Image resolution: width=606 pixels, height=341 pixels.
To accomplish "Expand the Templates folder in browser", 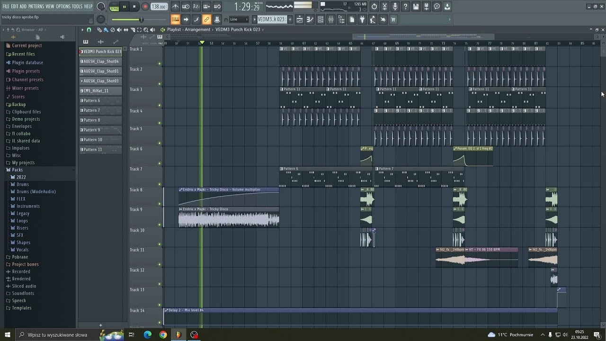I will click(22, 308).
